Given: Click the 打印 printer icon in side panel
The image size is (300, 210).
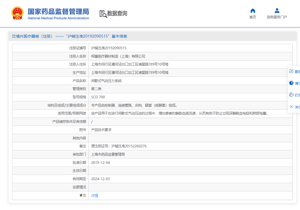Looking at the screenshot, I should pyautogui.click(x=291, y=94).
